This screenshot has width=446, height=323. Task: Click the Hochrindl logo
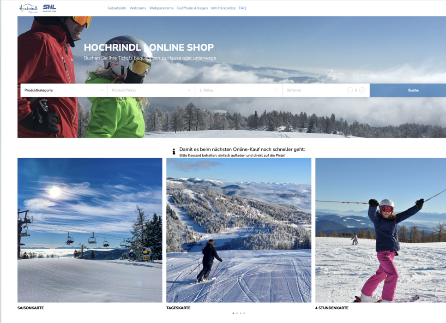pos(28,8)
